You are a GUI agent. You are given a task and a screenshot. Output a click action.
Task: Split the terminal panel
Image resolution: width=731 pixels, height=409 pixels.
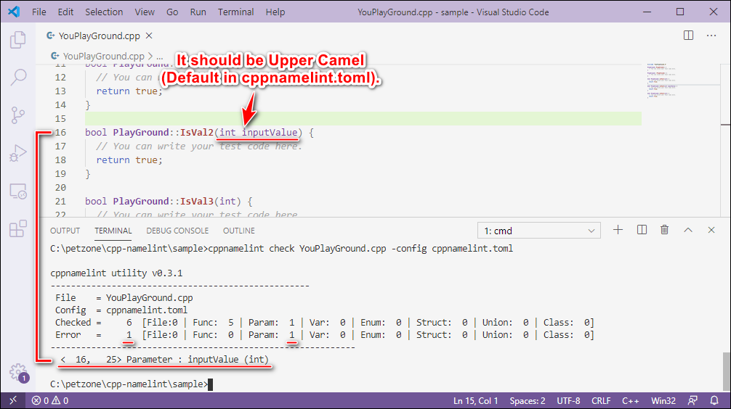click(x=642, y=230)
